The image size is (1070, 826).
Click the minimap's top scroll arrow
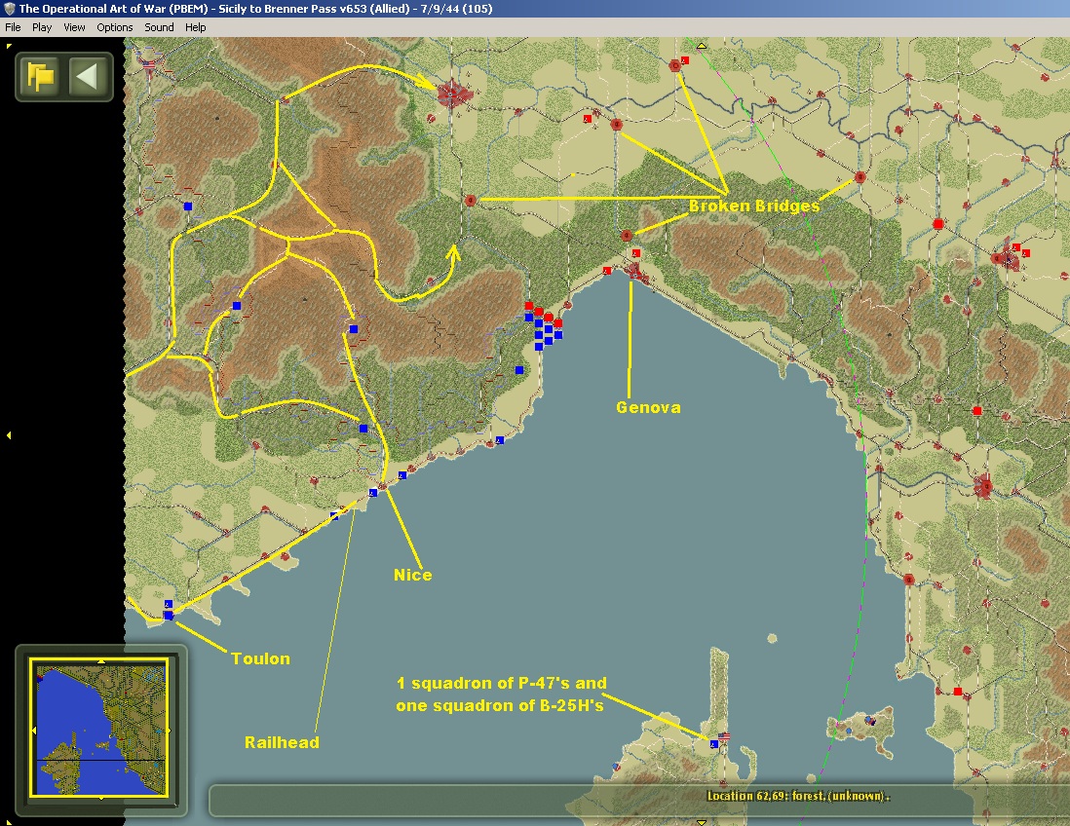click(x=101, y=661)
